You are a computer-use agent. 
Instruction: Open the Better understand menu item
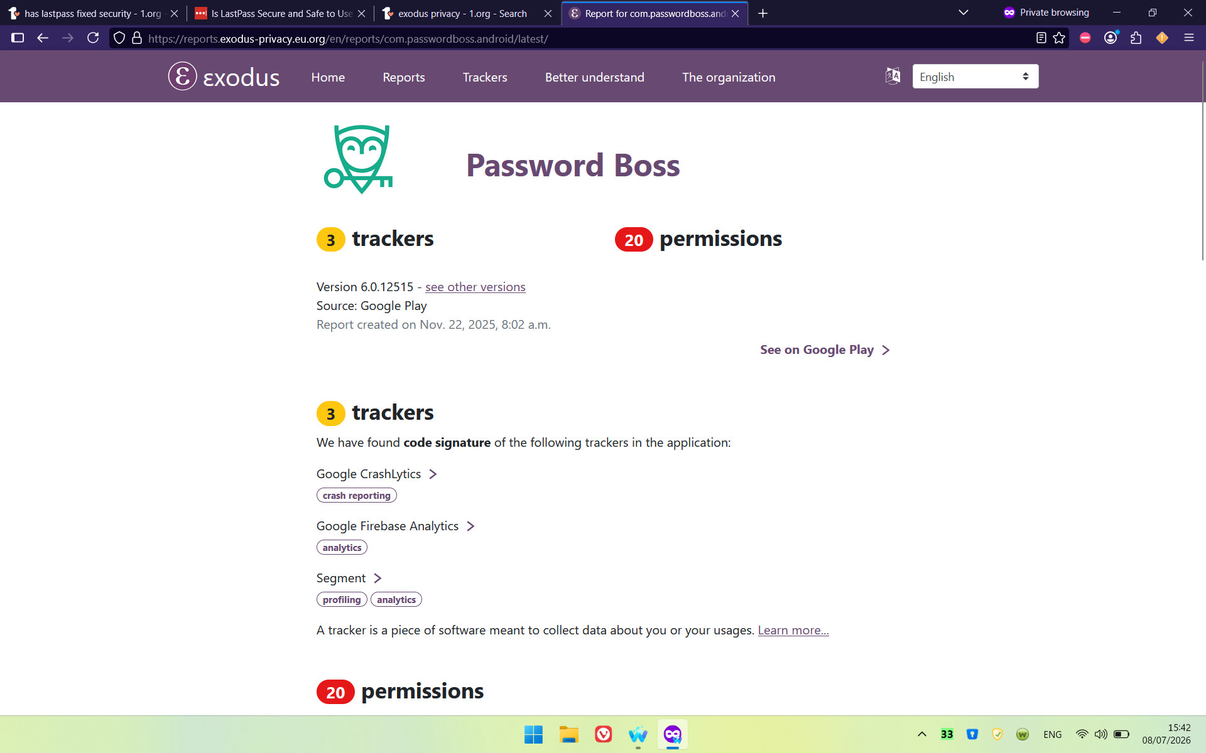[595, 77]
